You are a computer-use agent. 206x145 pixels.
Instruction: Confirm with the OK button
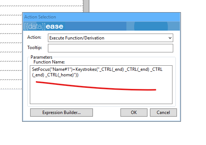(x=134, y=113)
